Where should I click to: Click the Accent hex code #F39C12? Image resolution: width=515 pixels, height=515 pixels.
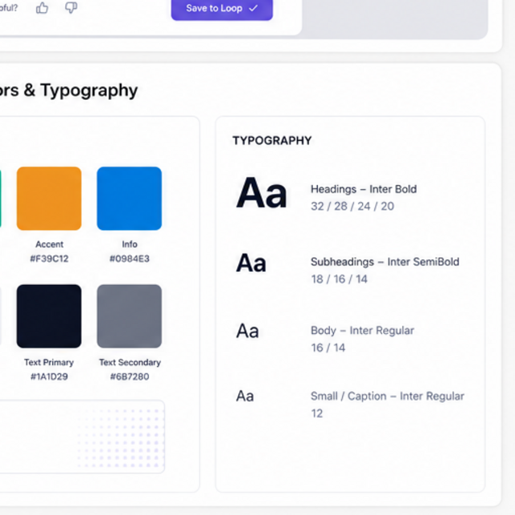49,259
